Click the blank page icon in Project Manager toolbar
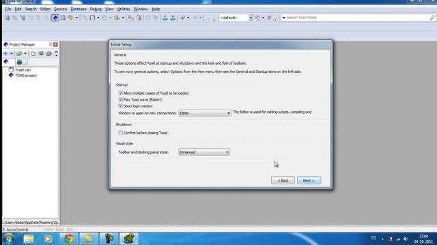This screenshot has width=437, height=245. coord(33,53)
